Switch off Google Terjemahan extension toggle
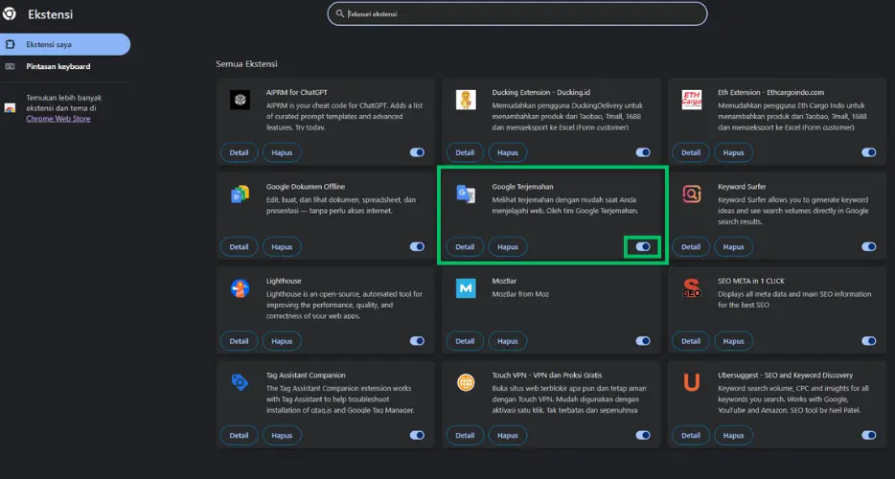The width and height of the screenshot is (895, 479). pyautogui.click(x=643, y=246)
